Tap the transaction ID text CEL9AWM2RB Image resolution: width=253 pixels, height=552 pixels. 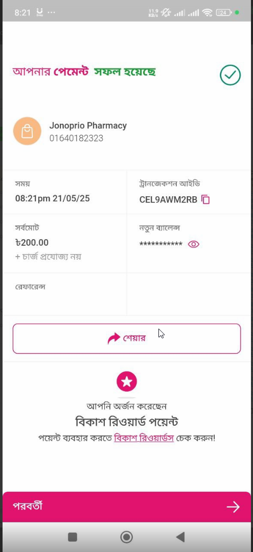(168, 200)
